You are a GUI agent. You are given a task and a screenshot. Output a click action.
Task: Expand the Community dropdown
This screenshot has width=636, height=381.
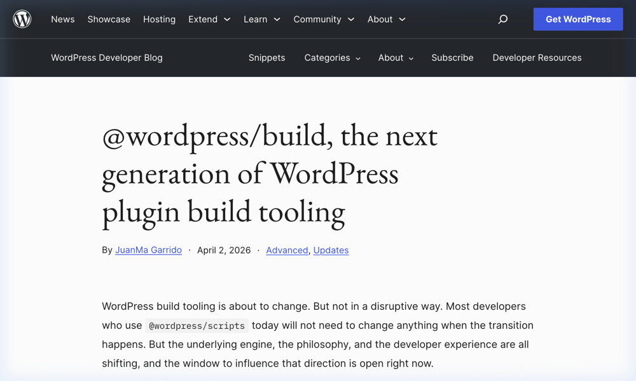324,20
